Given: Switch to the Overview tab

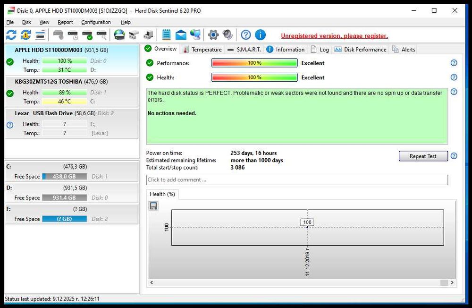Looking at the screenshot, I should [161, 49].
